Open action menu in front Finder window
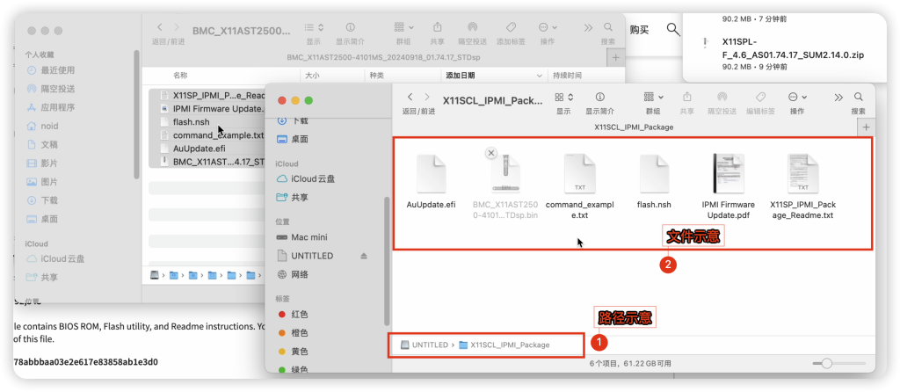The height and width of the screenshot is (392, 900). point(797,97)
